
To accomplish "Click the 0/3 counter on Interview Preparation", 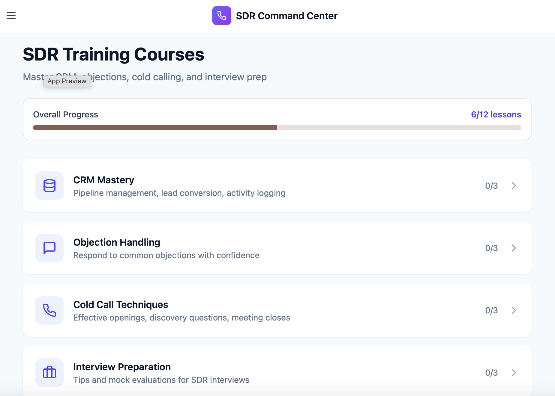I will point(491,373).
